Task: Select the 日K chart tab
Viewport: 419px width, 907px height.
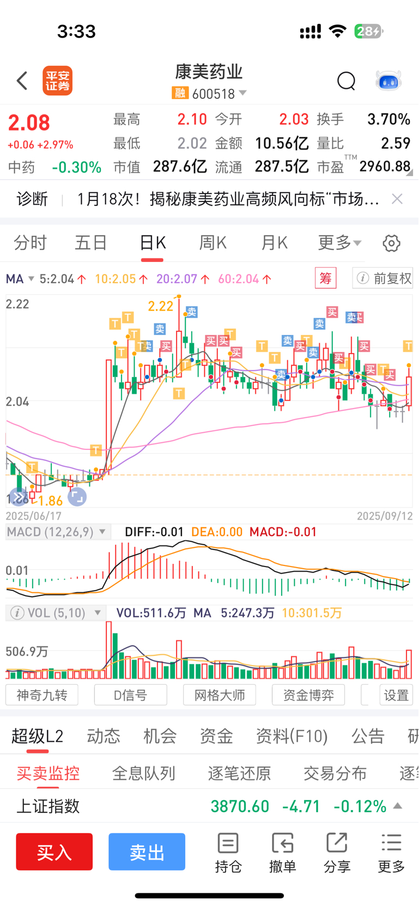Action: tap(153, 243)
